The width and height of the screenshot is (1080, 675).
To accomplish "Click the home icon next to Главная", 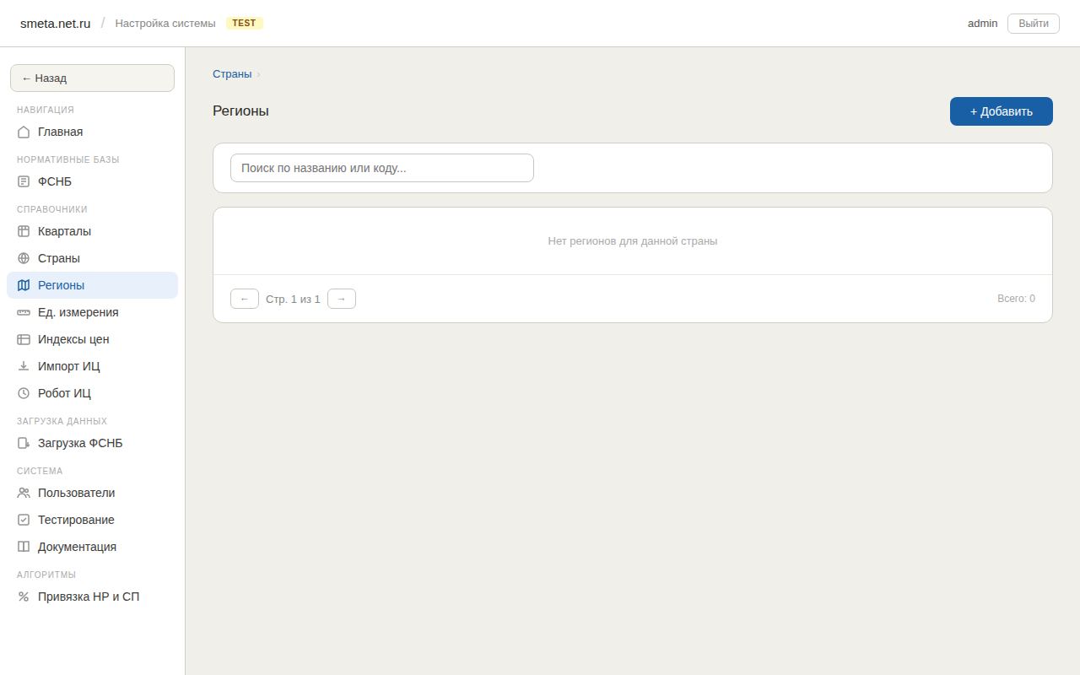I will click(x=24, y=132).
